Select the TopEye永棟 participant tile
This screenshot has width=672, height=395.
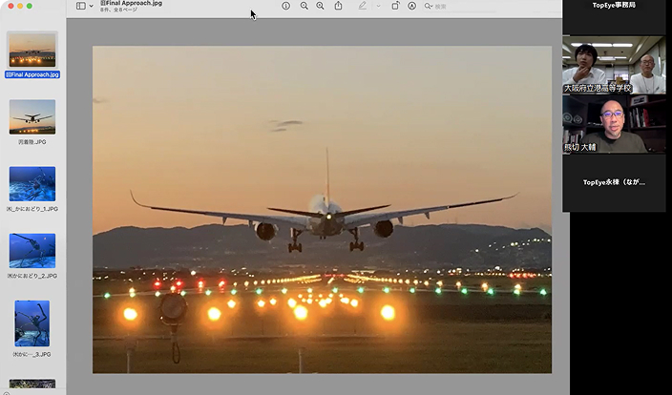coord(614,182)
